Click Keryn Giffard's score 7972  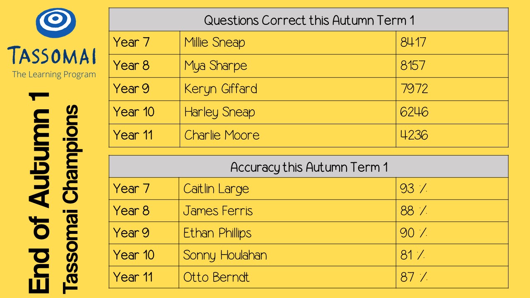(x=452, y=89)
